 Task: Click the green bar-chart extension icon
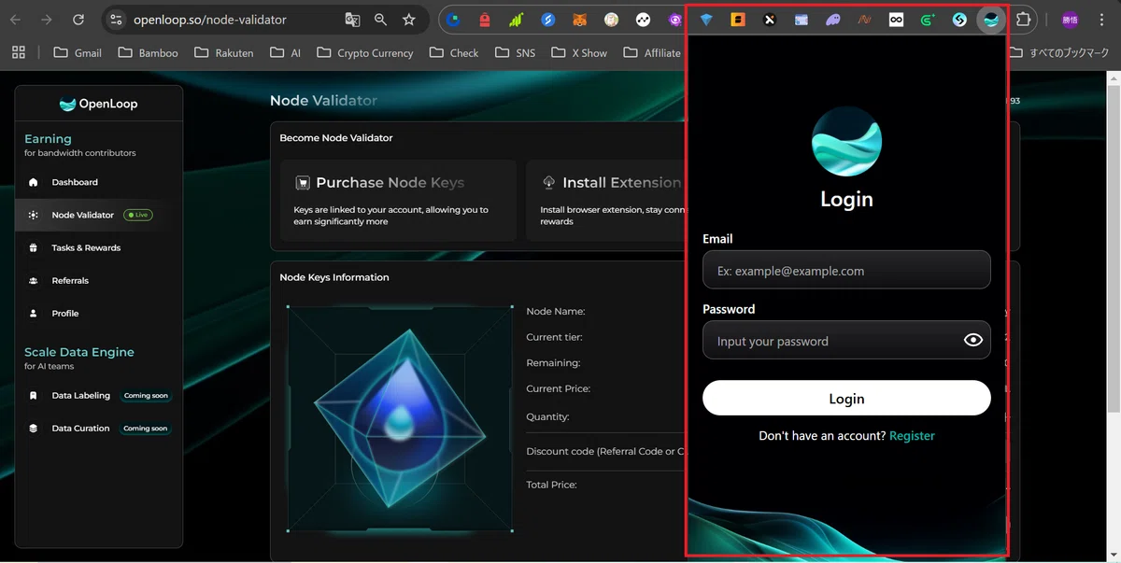(x=516, y=20)
